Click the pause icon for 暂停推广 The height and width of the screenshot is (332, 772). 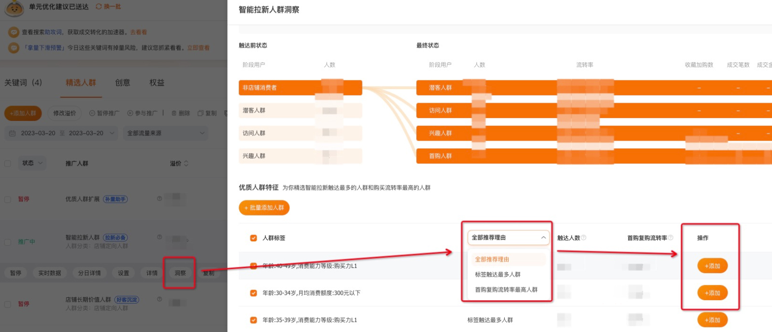tap(92, 113)
